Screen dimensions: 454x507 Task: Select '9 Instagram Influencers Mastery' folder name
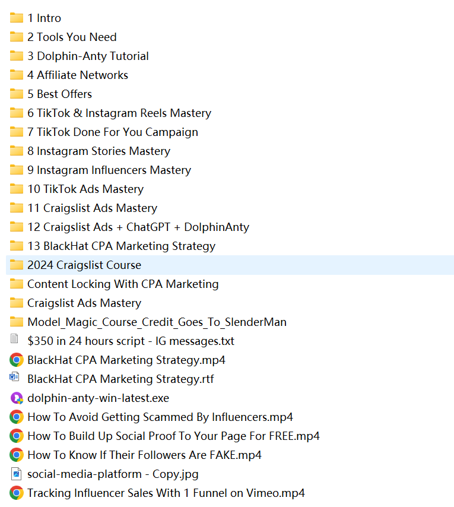(109, 170)
